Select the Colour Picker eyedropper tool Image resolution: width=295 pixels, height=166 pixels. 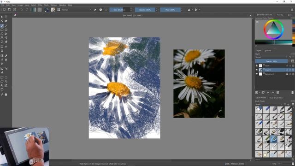(6, 56)
